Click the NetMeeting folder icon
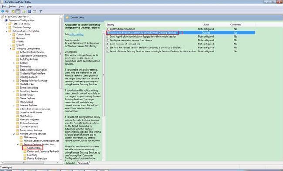 point(17,116)
